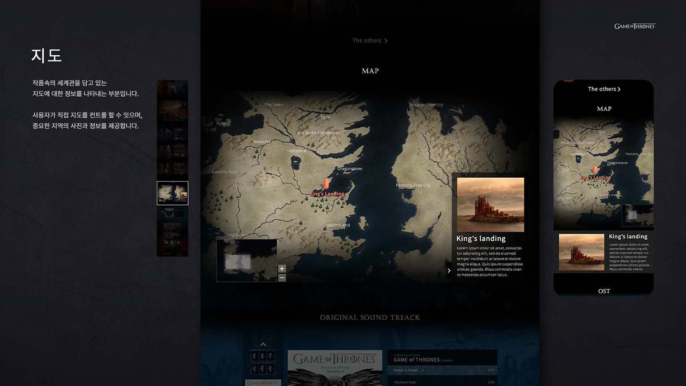The height and width of the screenshot is (386, 686).
Task: Tap the King's Landing pin in mobile map
Action: (x=595, y=170)
